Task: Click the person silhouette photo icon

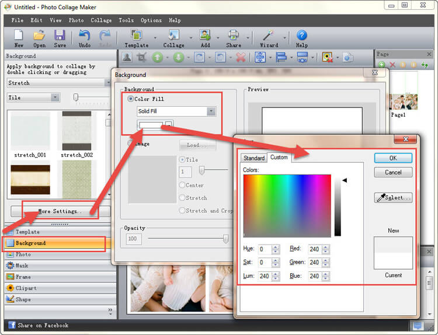Action: pos(127,58)
